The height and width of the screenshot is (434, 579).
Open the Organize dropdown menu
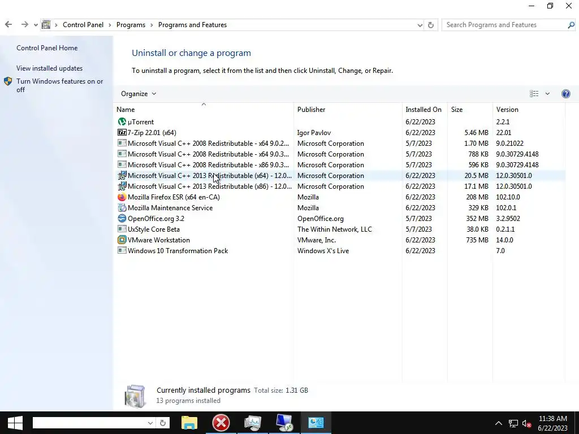click(139, 94)
